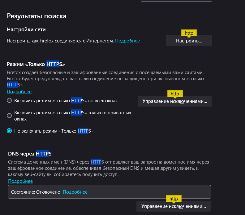The height and width of the screenshot is (215, 245).
Task: Click the http tooltip above Настроить button
Action: point(189,33)
